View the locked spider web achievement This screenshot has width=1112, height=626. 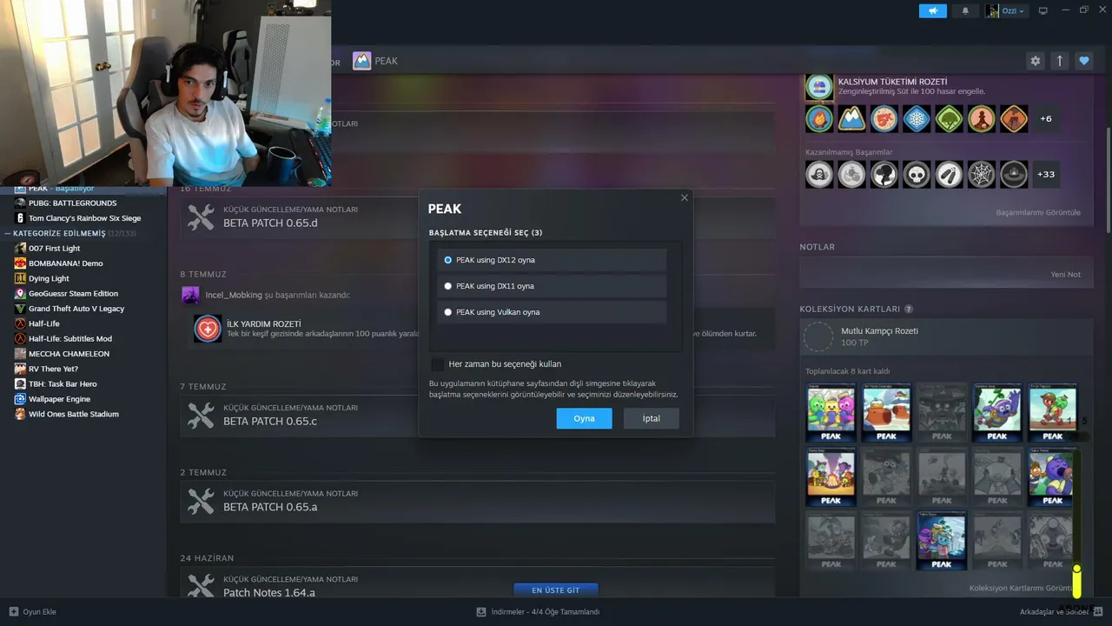(x=982, y=174)
